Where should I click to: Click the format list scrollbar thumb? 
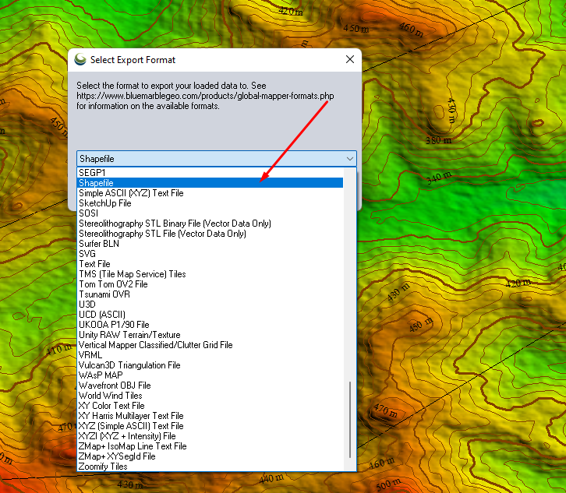click(x=350, y=420)
